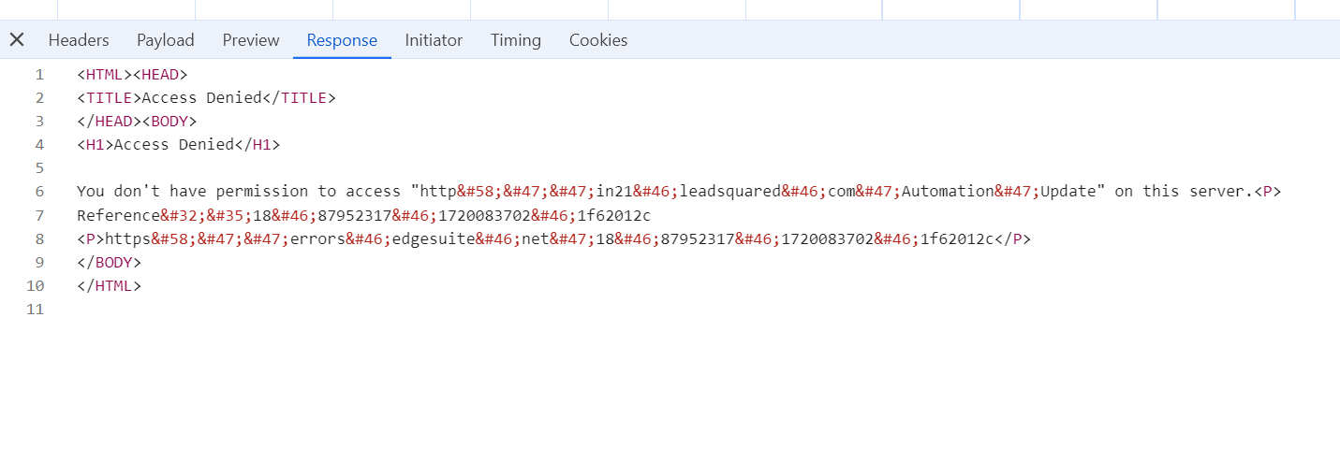The height and width of the screenshot is (462, 1340).
Task: Click line number 6 in gutter
Action: pos(39,191)
